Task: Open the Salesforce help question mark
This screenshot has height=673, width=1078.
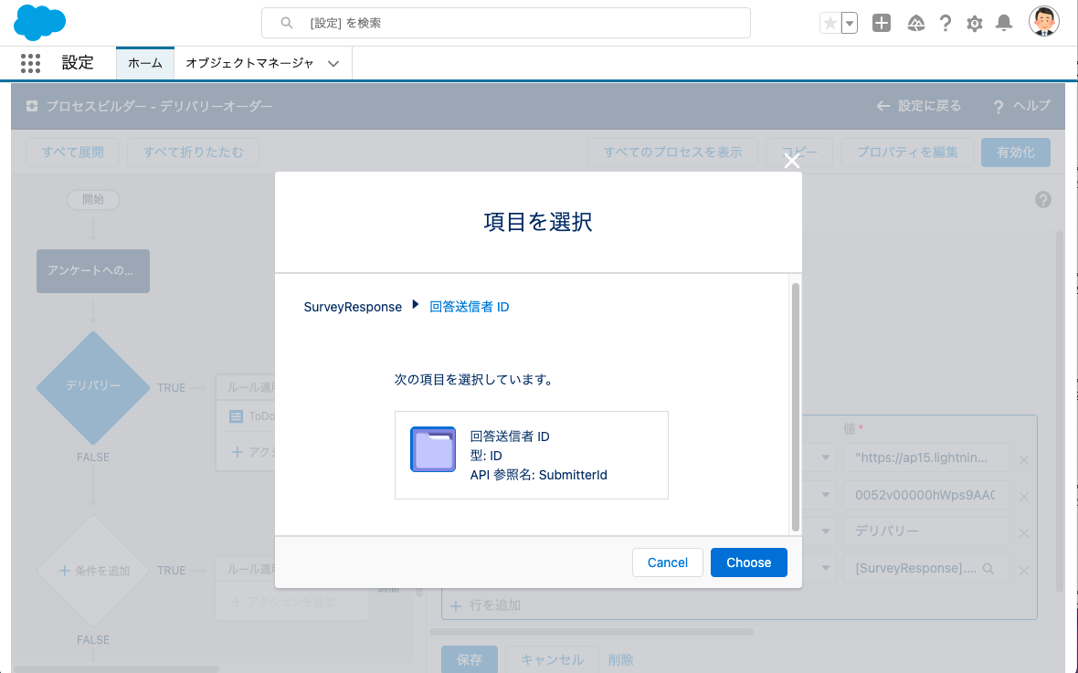Action: [946, 24]
